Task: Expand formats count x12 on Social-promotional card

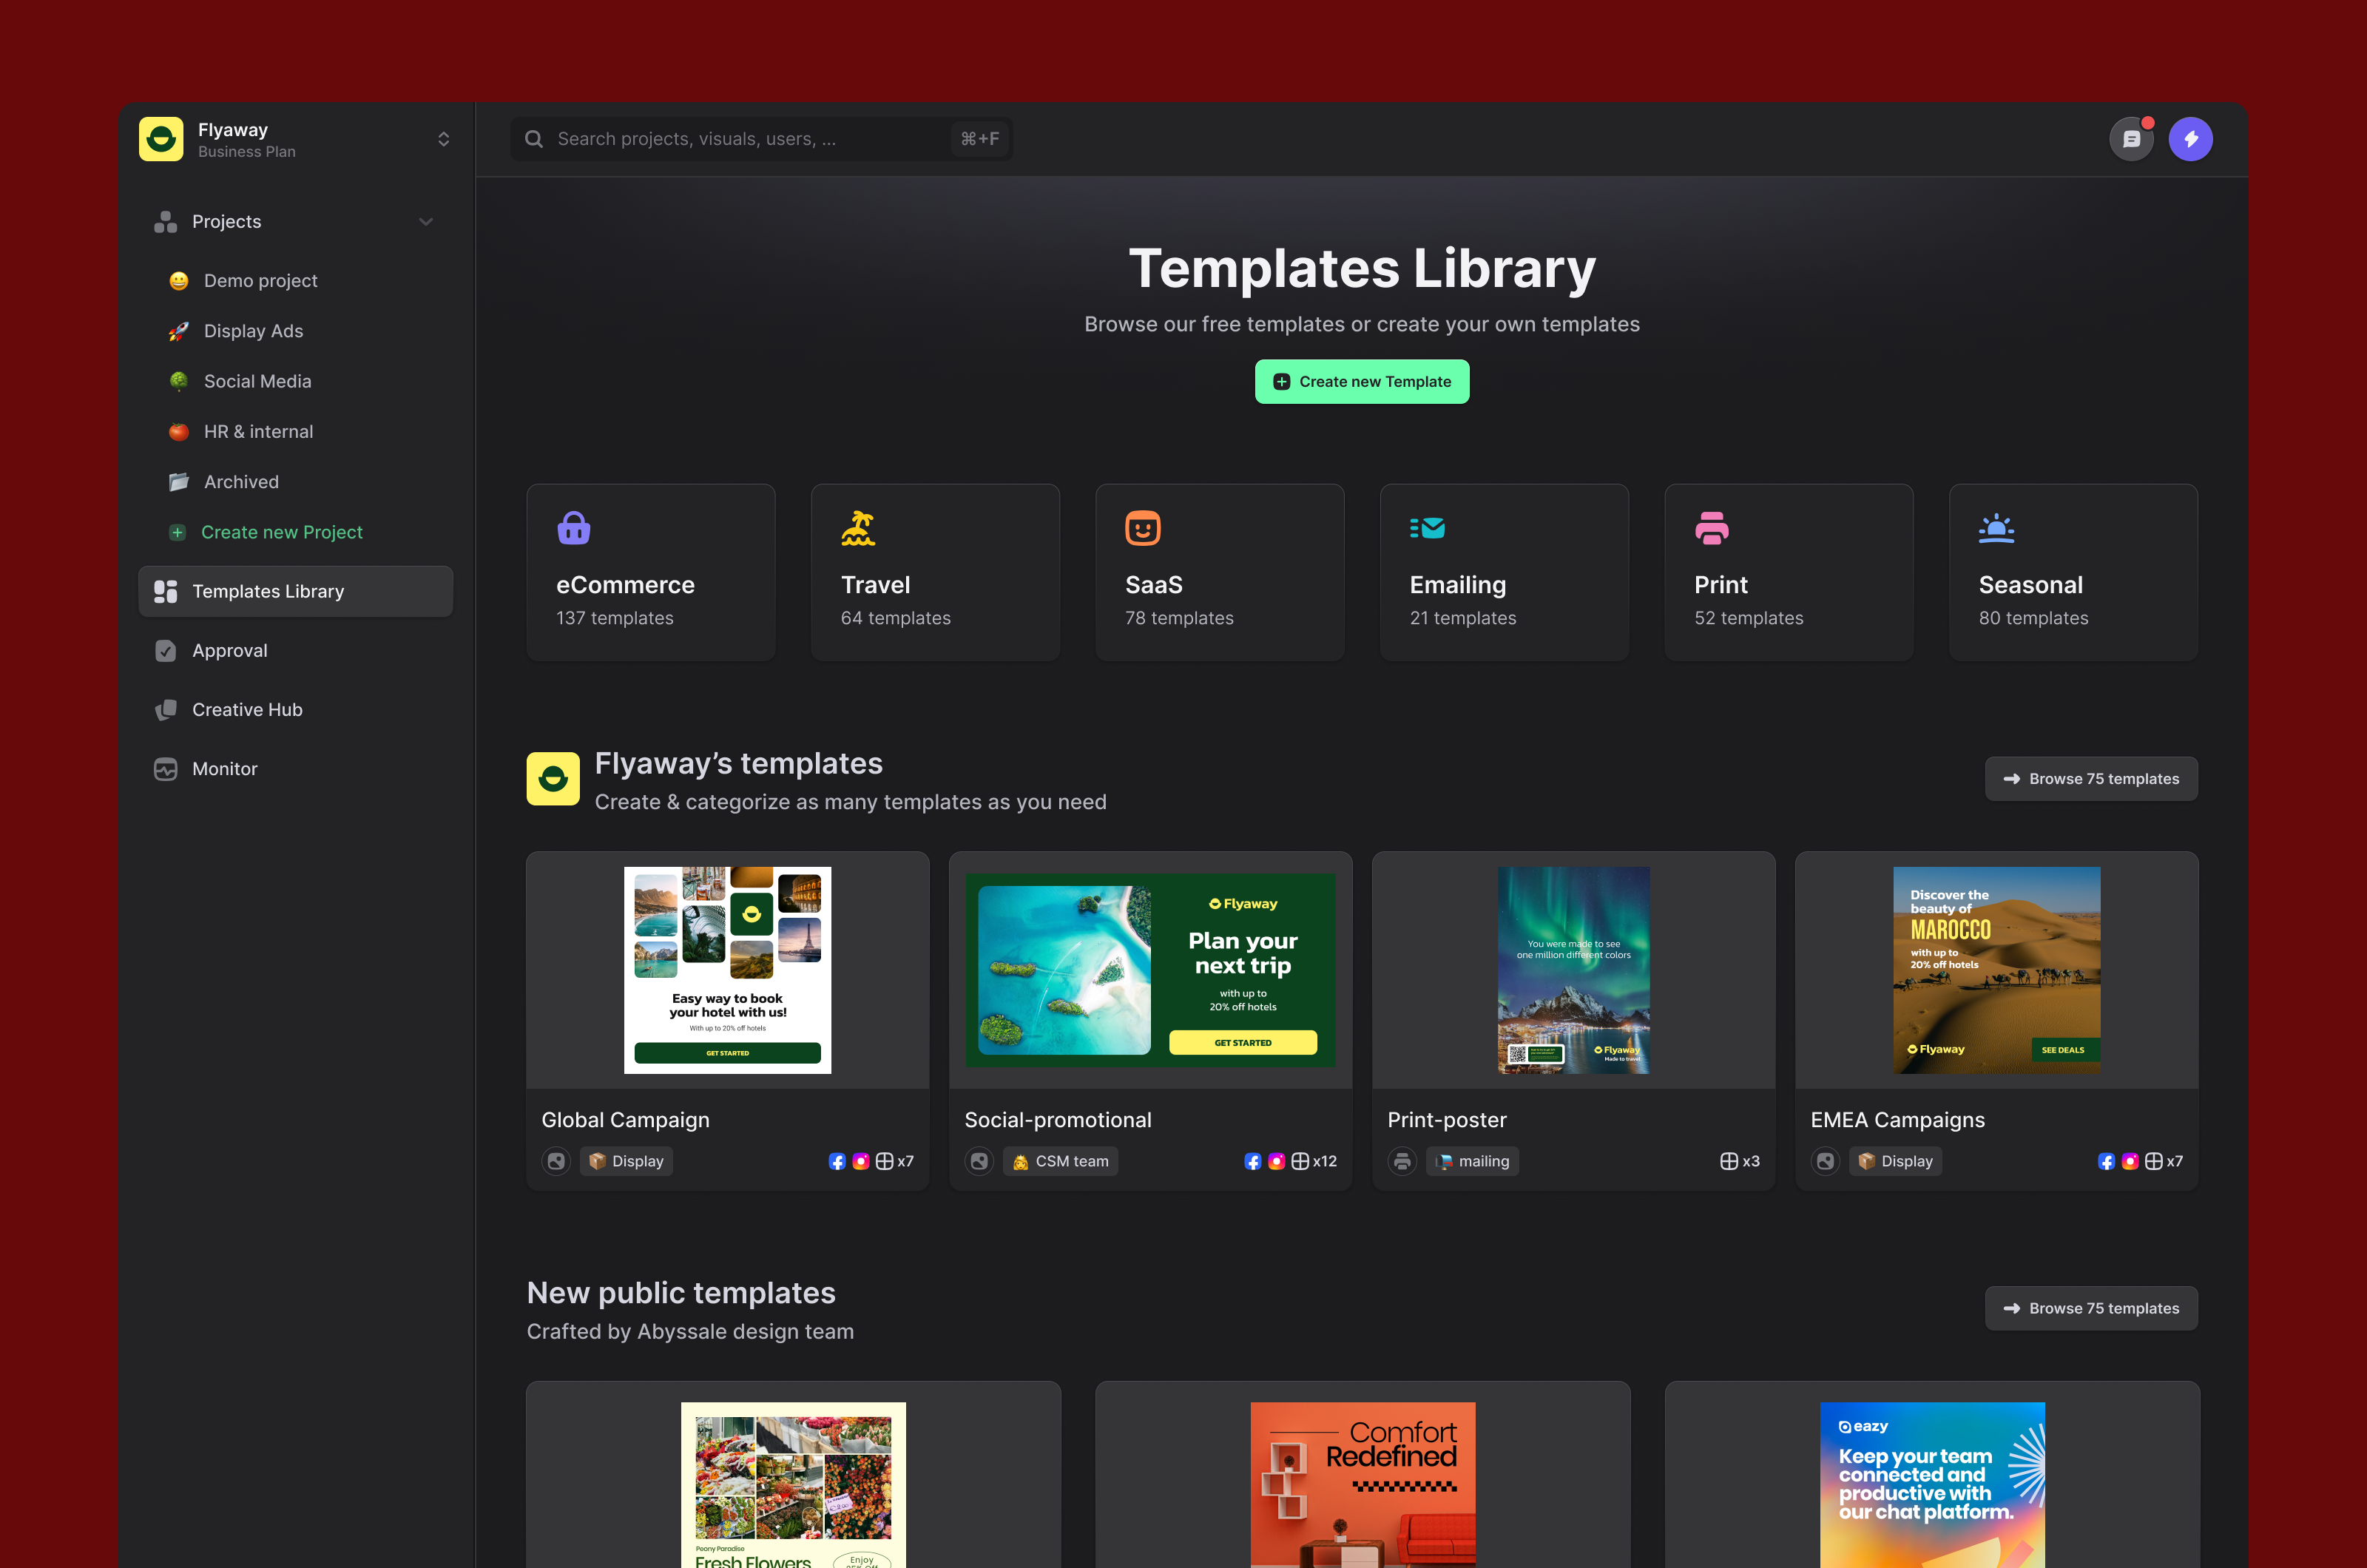Action: [1313, 1161]
